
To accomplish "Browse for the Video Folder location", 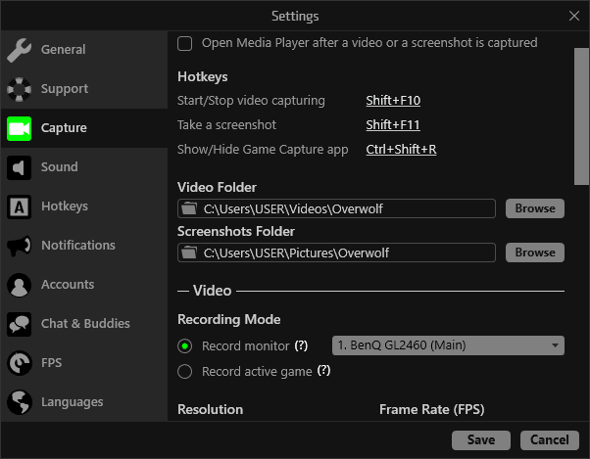I will click(535, 208).
